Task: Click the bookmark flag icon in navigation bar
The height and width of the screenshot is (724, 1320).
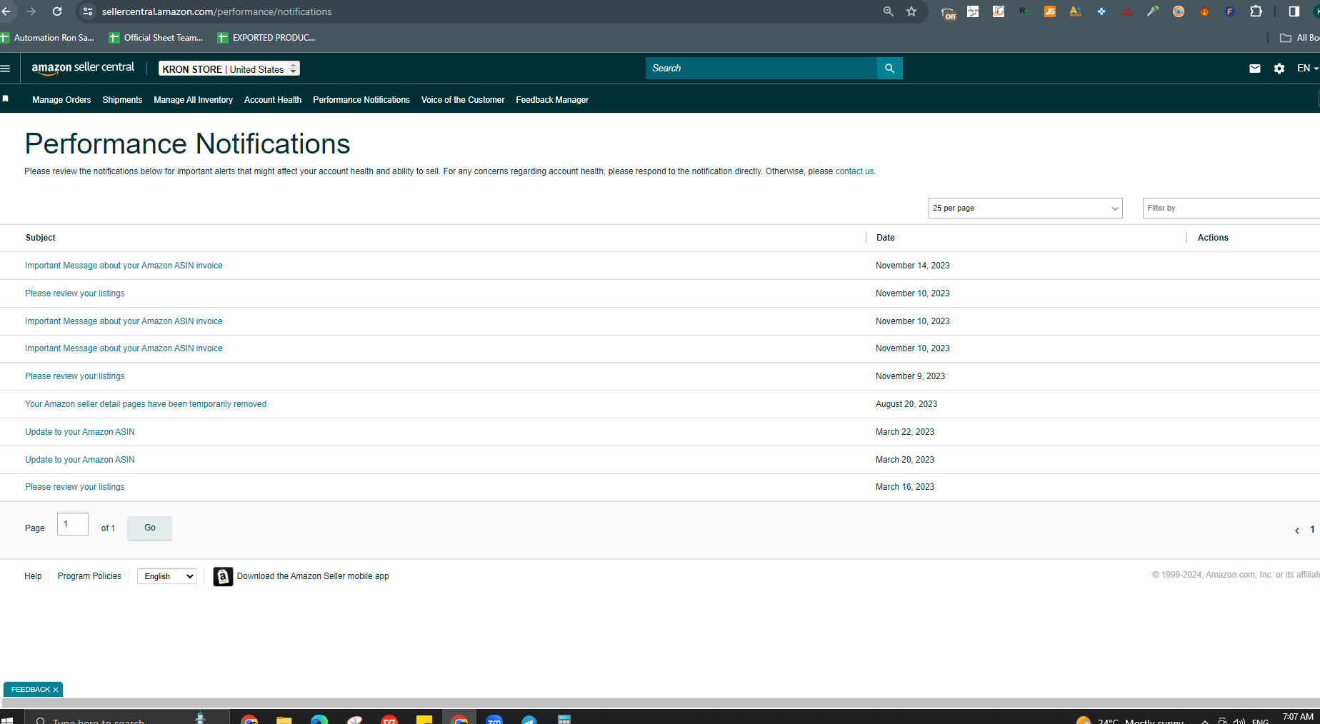Action: click(6, 99)
